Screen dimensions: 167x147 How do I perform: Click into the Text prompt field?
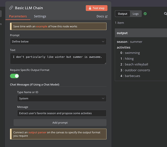tap(58, 59)
